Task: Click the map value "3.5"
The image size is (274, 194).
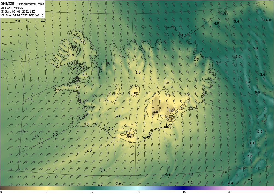Action: pyautogui.click(x=94, y=96)
